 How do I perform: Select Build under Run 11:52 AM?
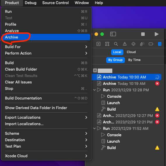[x=127, y=148]
